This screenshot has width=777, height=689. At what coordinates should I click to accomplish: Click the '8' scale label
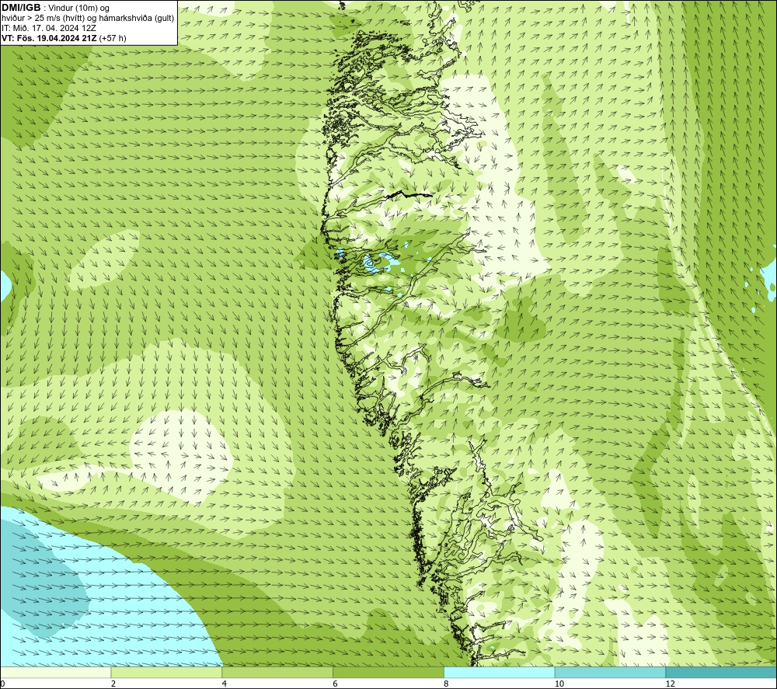[x=447, y=684]
